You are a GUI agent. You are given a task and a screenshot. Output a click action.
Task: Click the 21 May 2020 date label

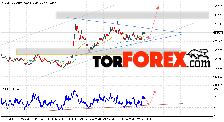[93, 119]
